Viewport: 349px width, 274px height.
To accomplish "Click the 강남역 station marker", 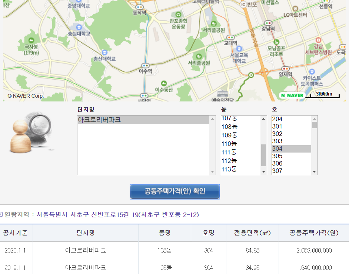I will [x=268, y=23].
